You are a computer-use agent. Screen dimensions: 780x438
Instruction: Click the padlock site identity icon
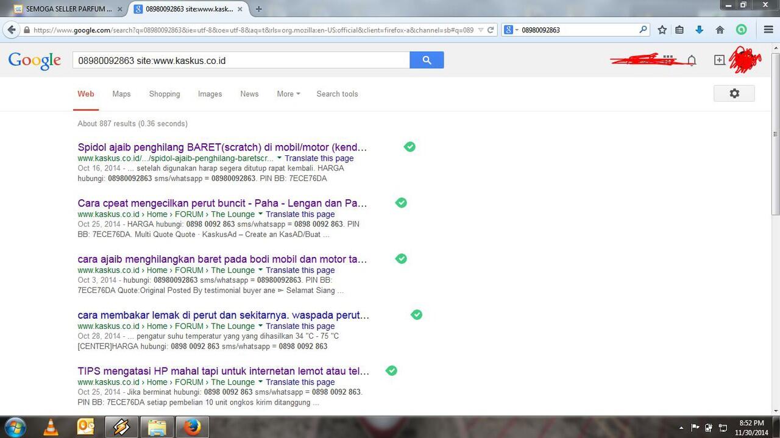26,30
